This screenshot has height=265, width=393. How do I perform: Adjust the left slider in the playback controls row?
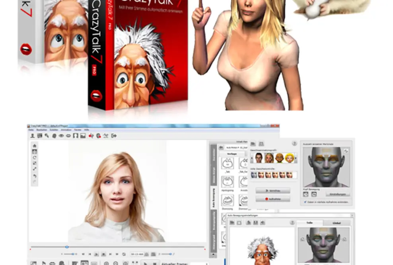click(x=69, y=254)
